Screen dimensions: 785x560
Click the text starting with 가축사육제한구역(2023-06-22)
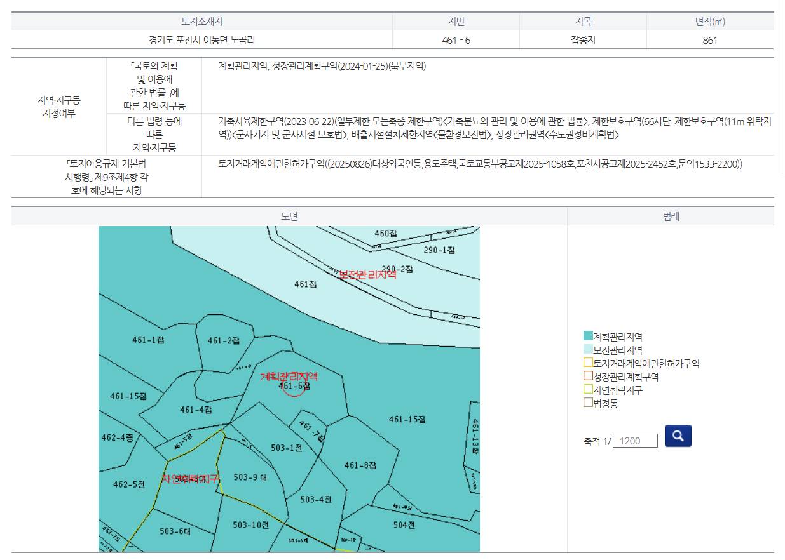point(495,128)
